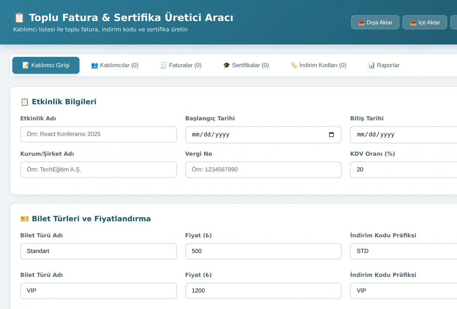Click the KDV Oranı (%) label
The width and height of the screenshot is (457, 309).
[373, 154]
